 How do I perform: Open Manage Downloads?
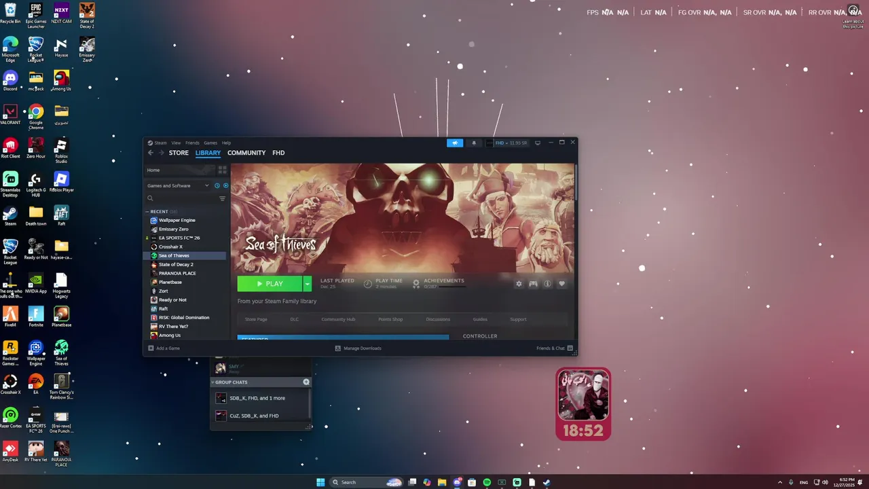click(x=358, y=348)
